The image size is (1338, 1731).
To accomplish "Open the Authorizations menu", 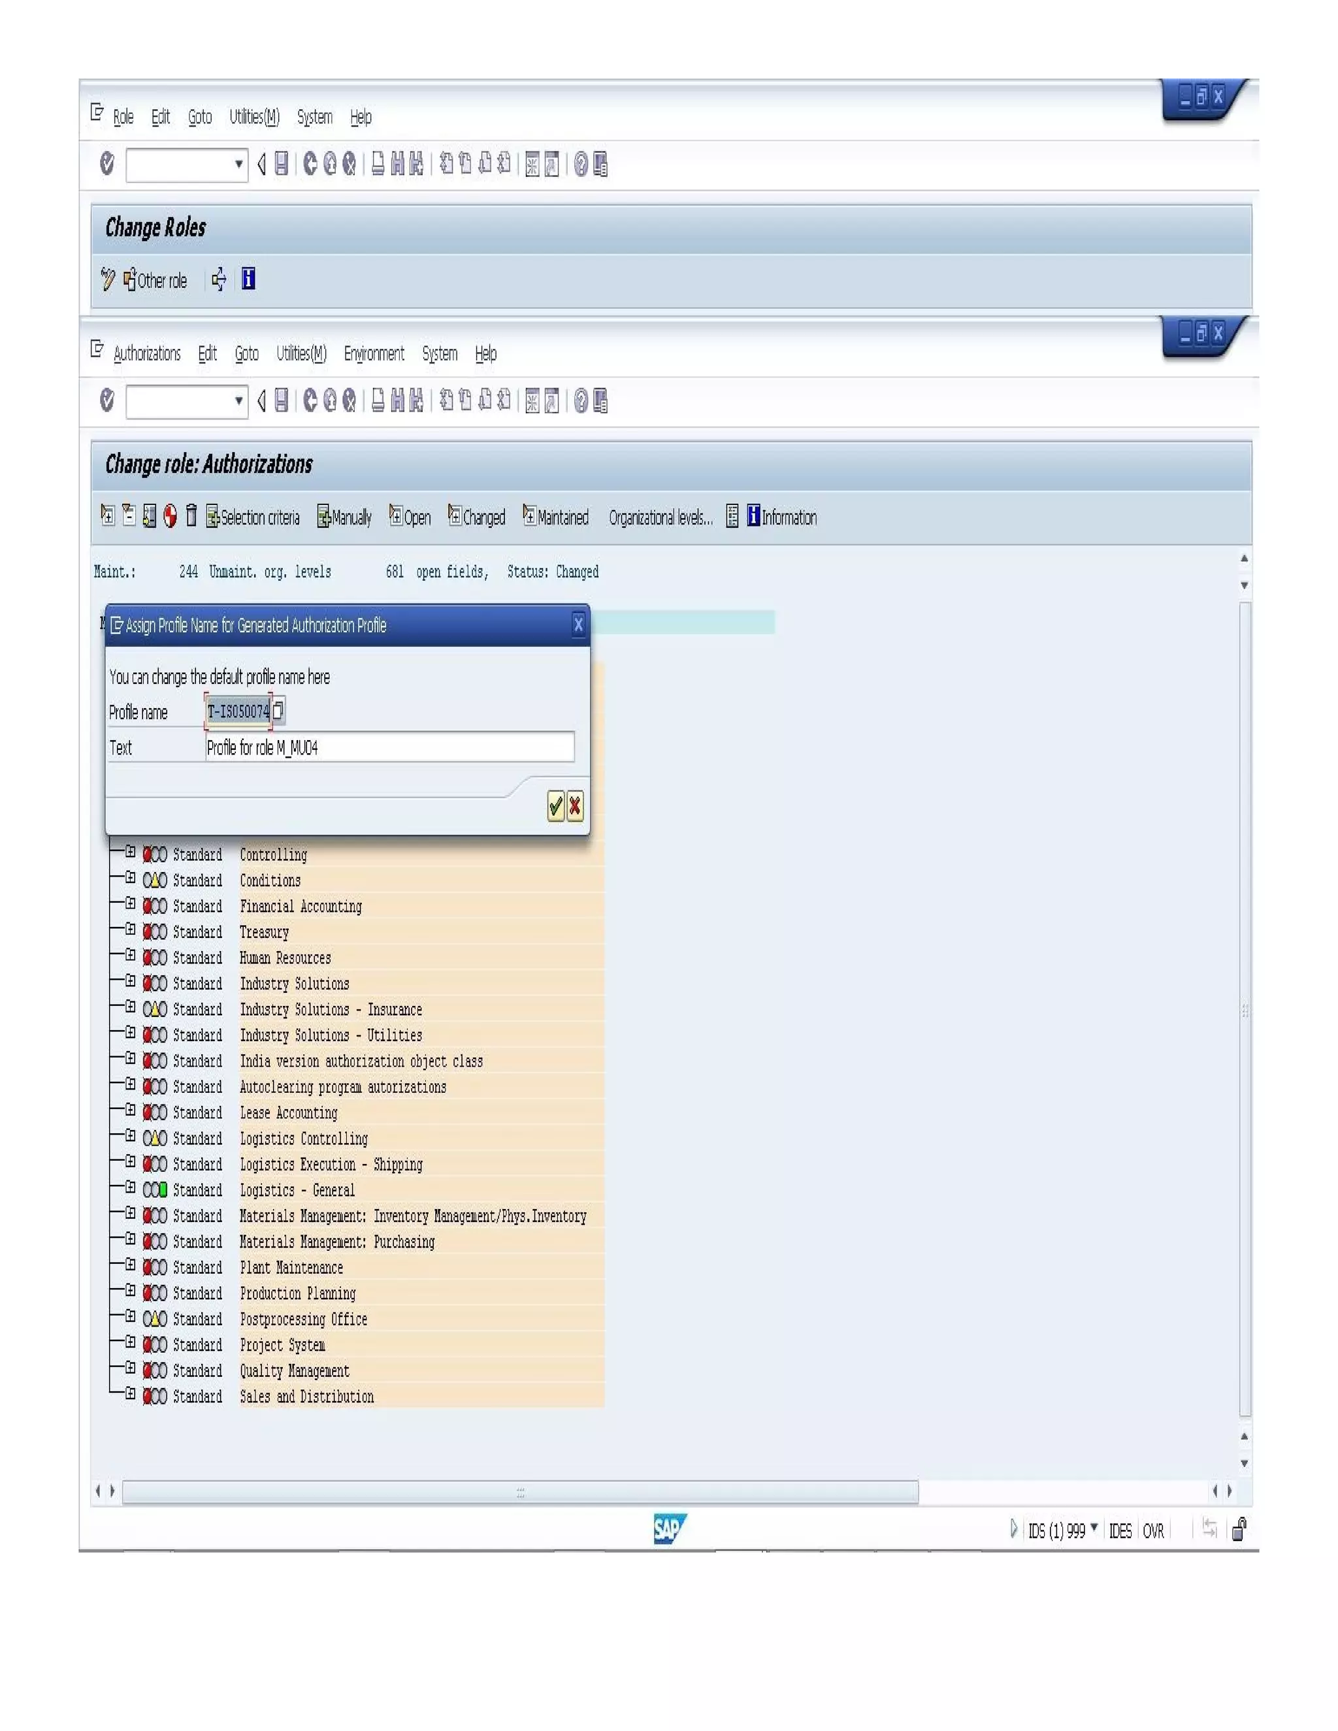I will pos(146,353).
